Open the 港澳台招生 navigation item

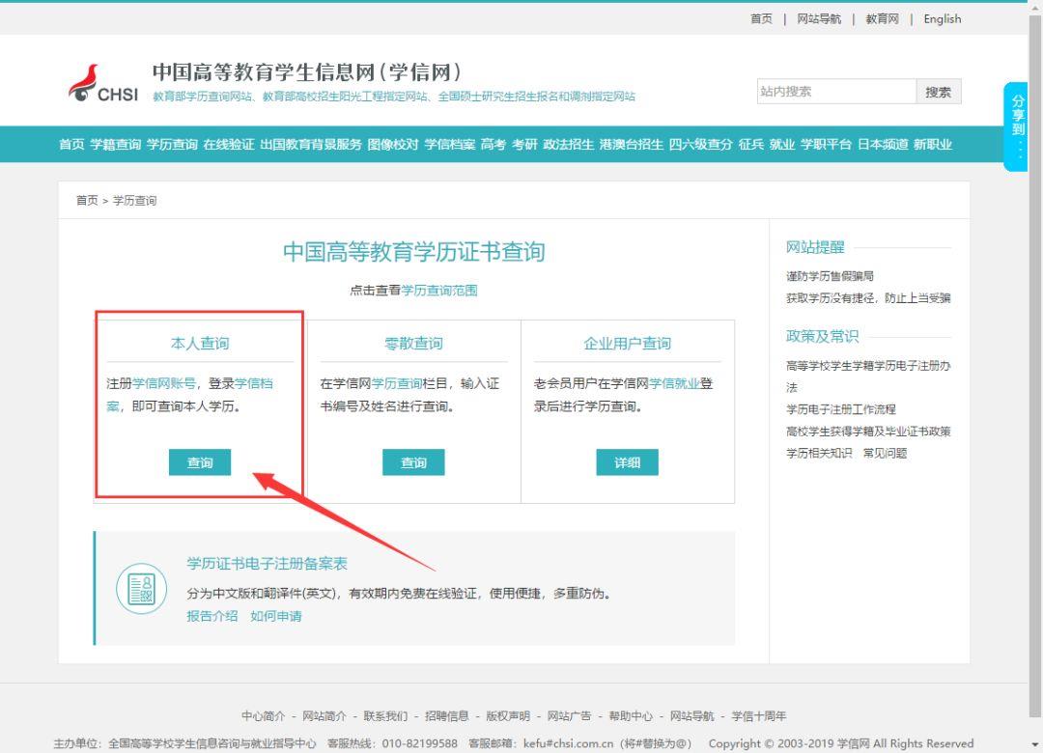632,145
